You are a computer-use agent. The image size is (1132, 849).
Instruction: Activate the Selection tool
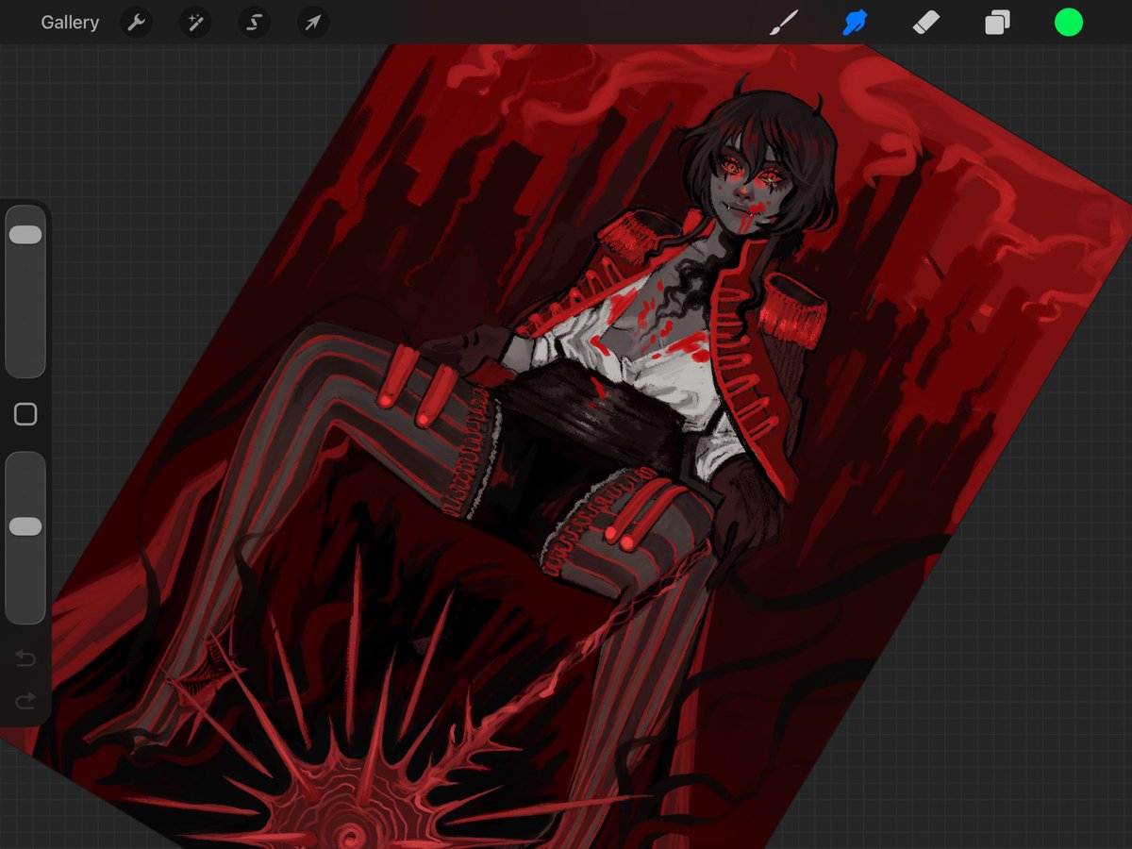(x=255, y=23)
